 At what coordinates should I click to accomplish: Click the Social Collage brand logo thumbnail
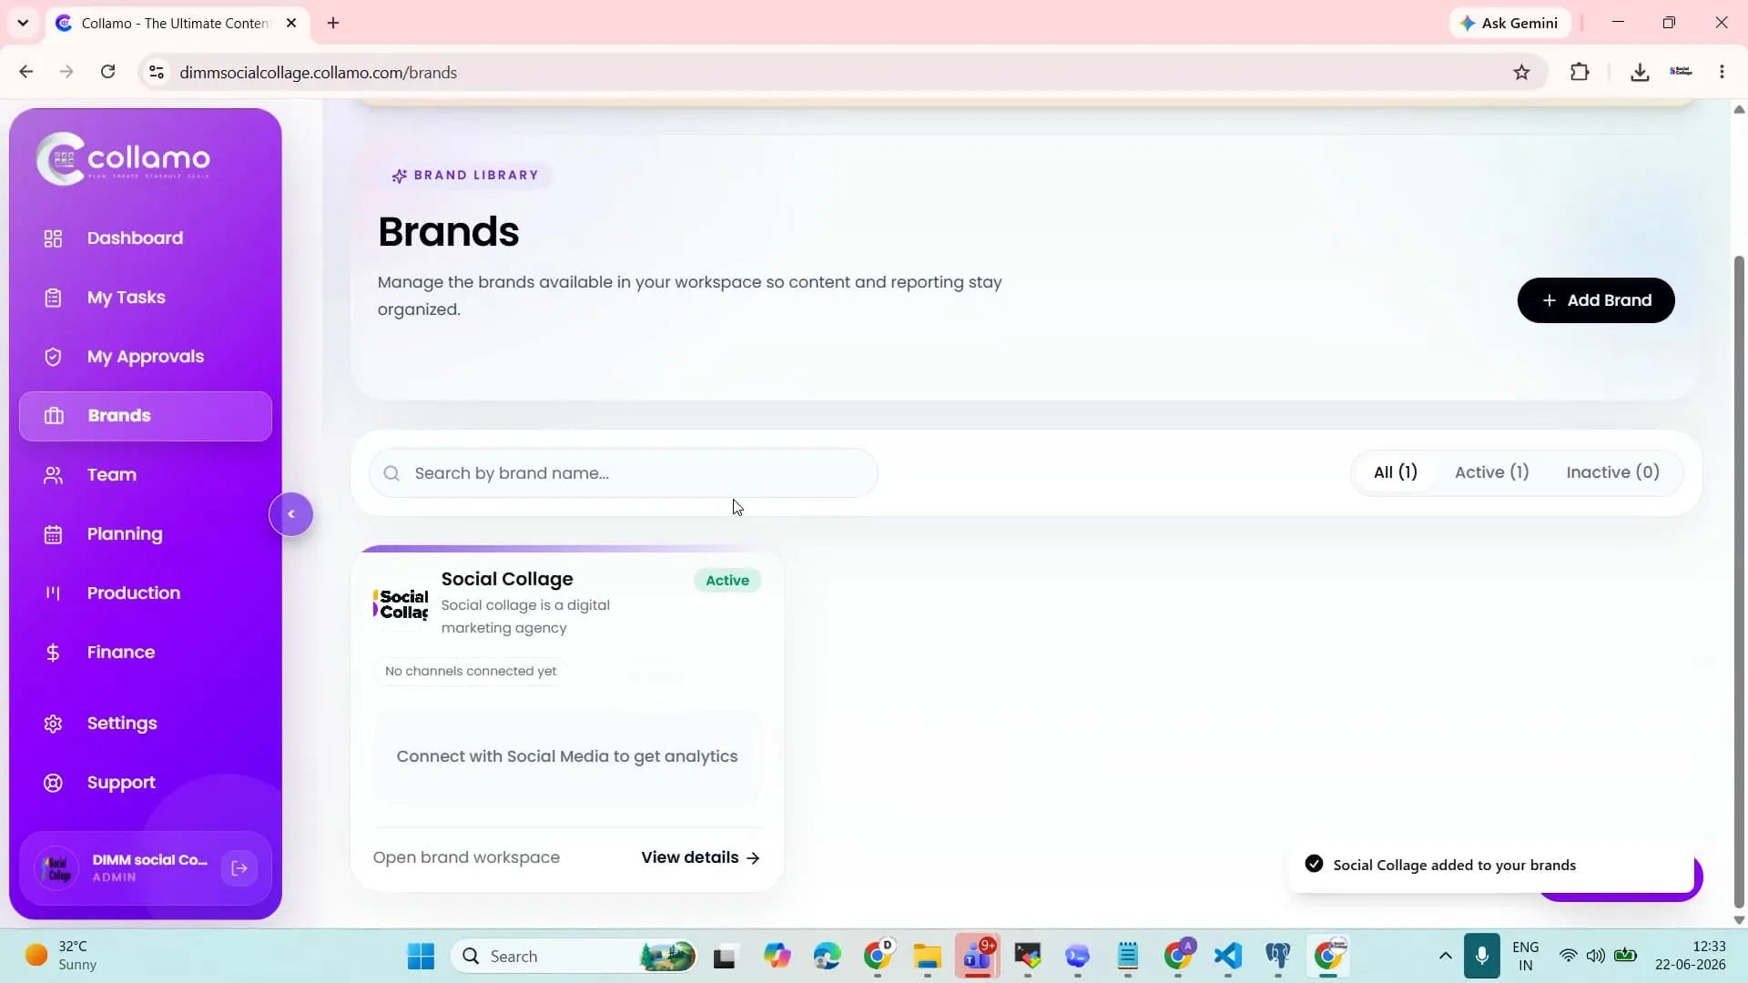[401, 604]
